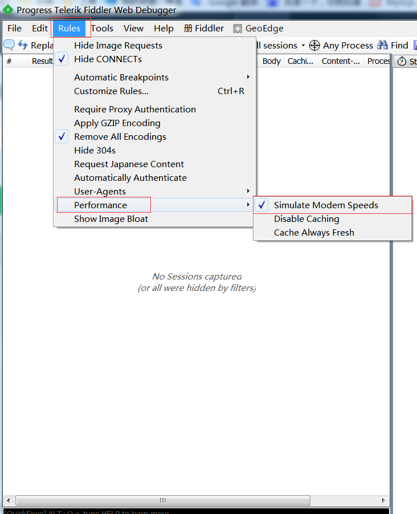Click the Replay toolbar button label
The height and width of the screenshot is (514, 417).
pyautogui.click(x=42, y=45)
